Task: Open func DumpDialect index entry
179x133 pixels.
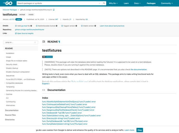Action: tap(65, 124)
